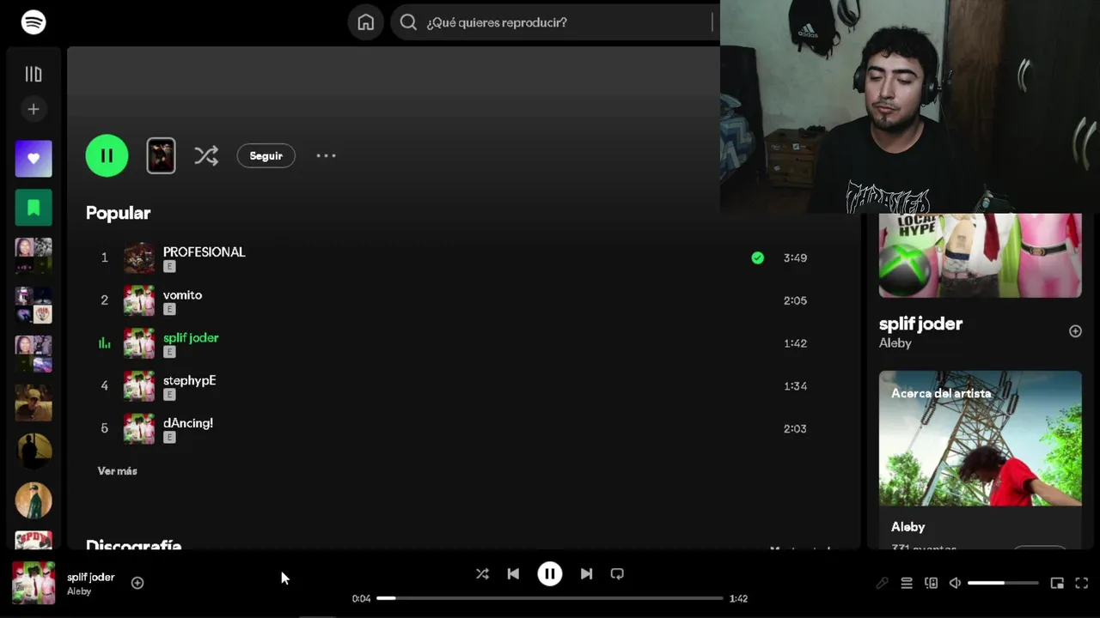Toggle shuffle in the playback bar
Viewport: 1100px width, 618px height.
[x=482, y=573]
